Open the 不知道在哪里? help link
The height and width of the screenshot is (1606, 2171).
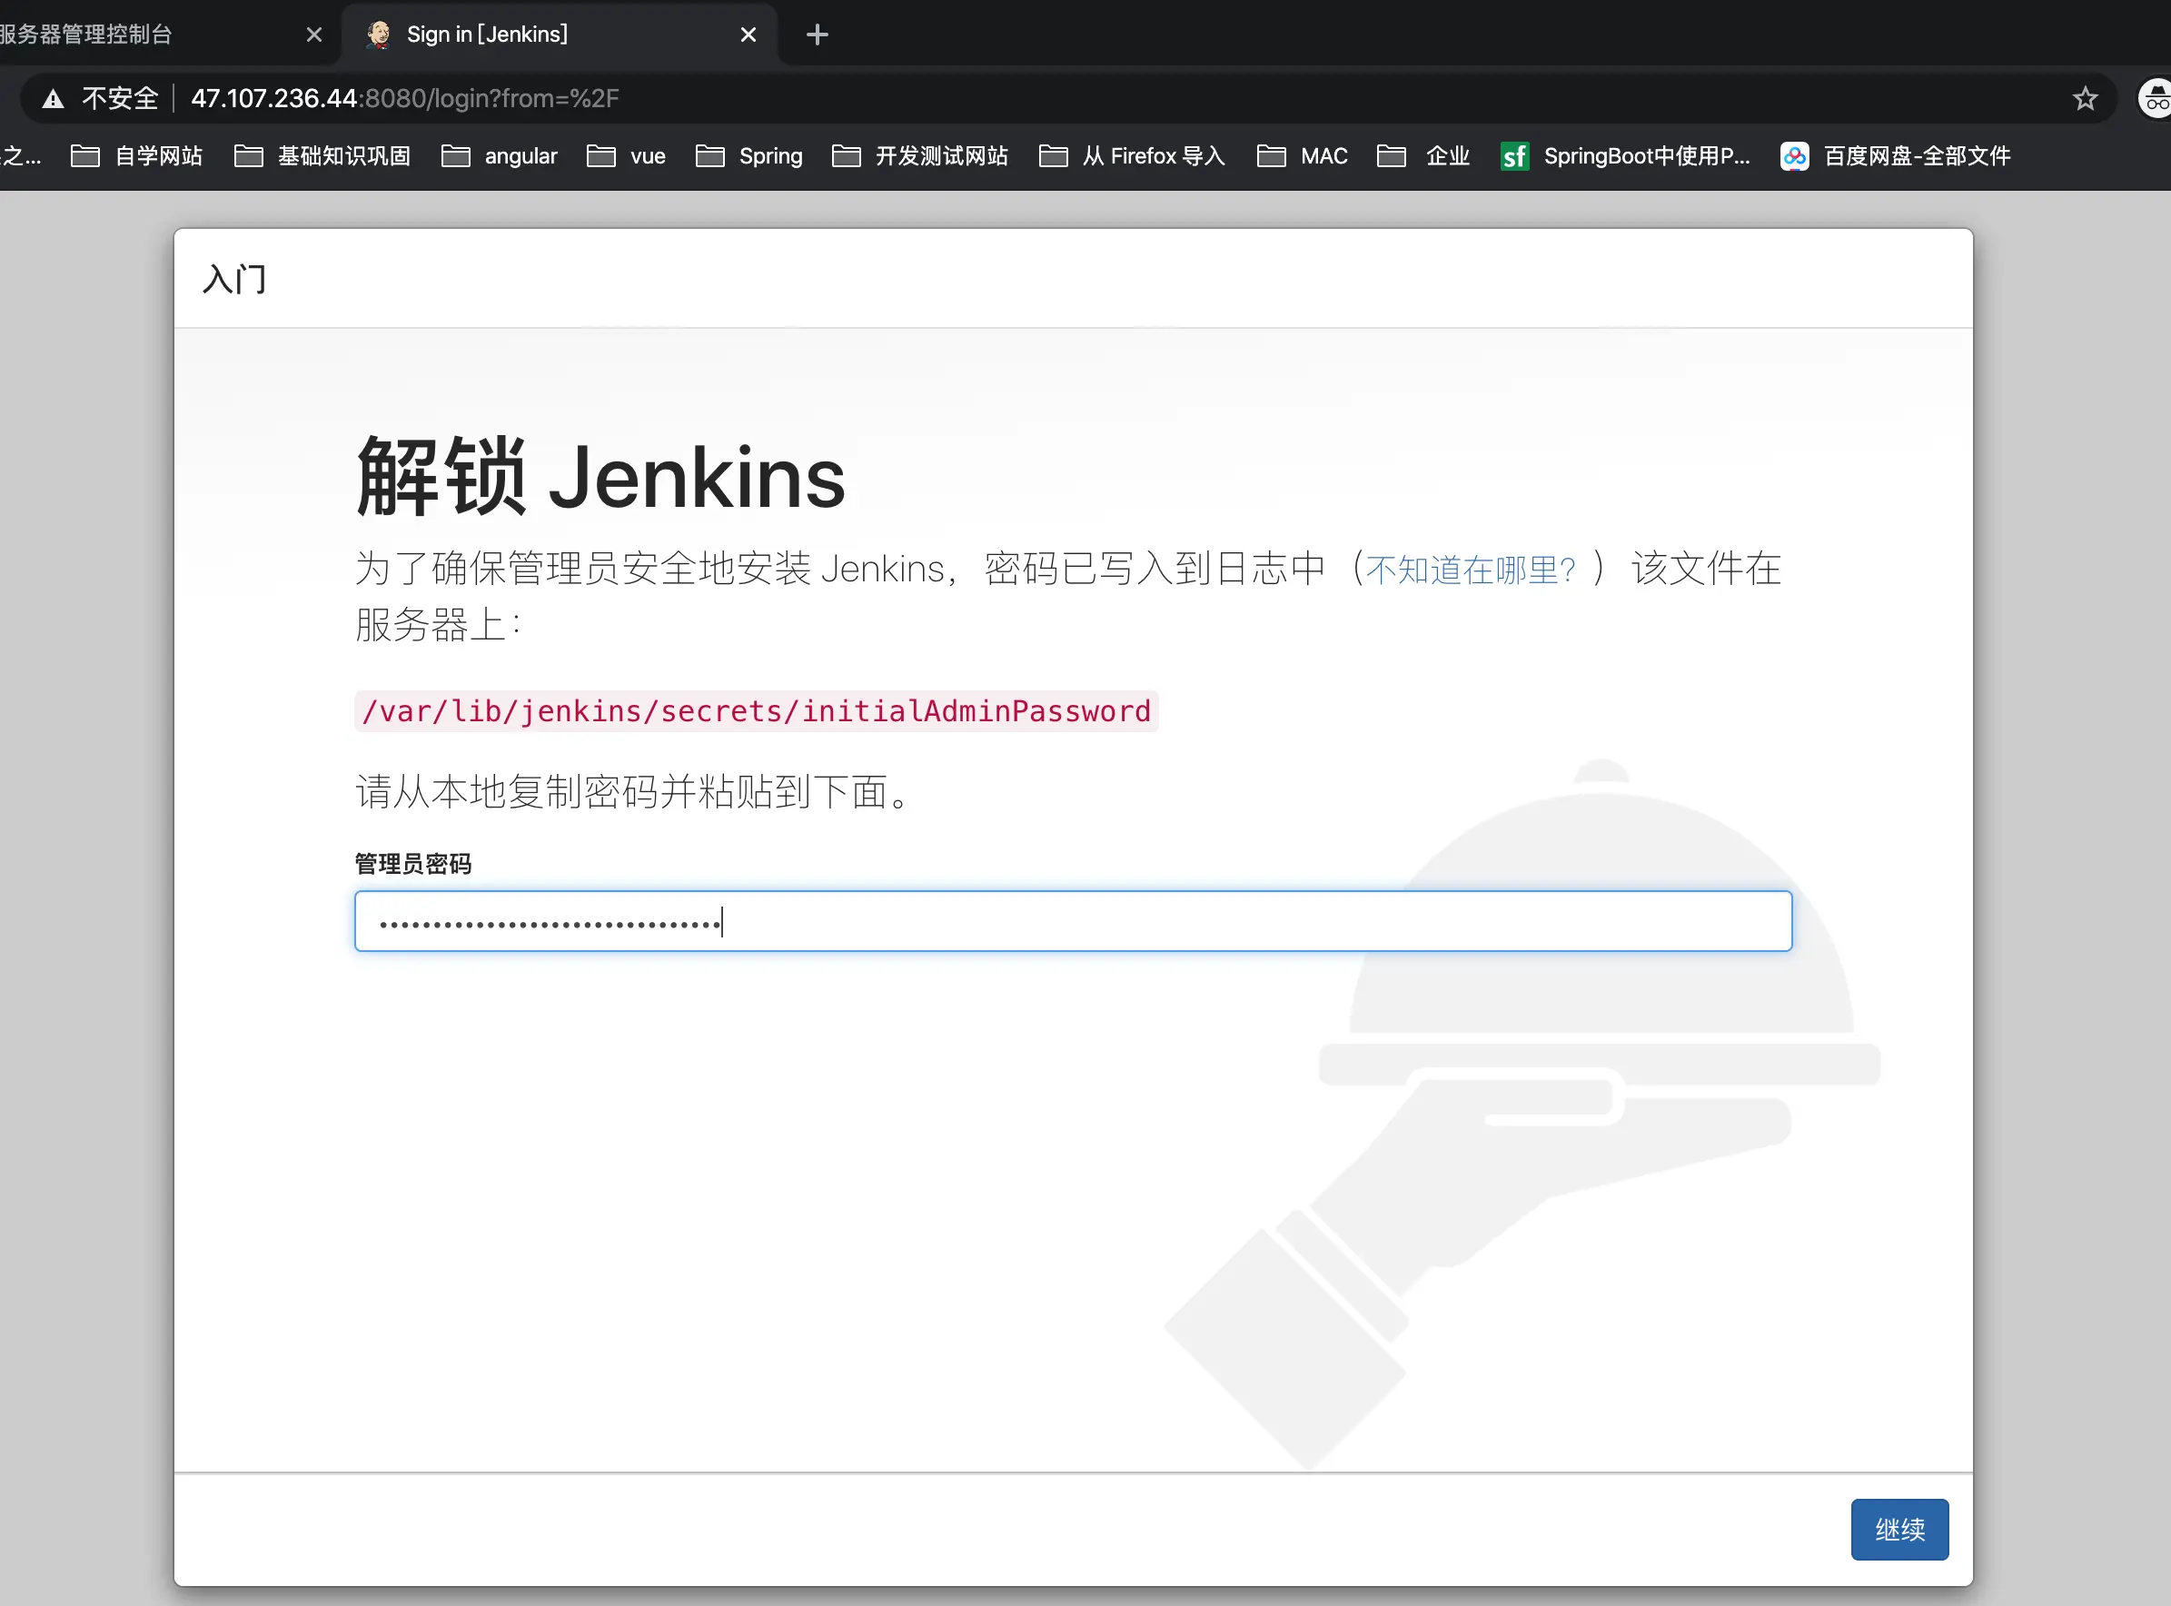[x=1469, y=570]
